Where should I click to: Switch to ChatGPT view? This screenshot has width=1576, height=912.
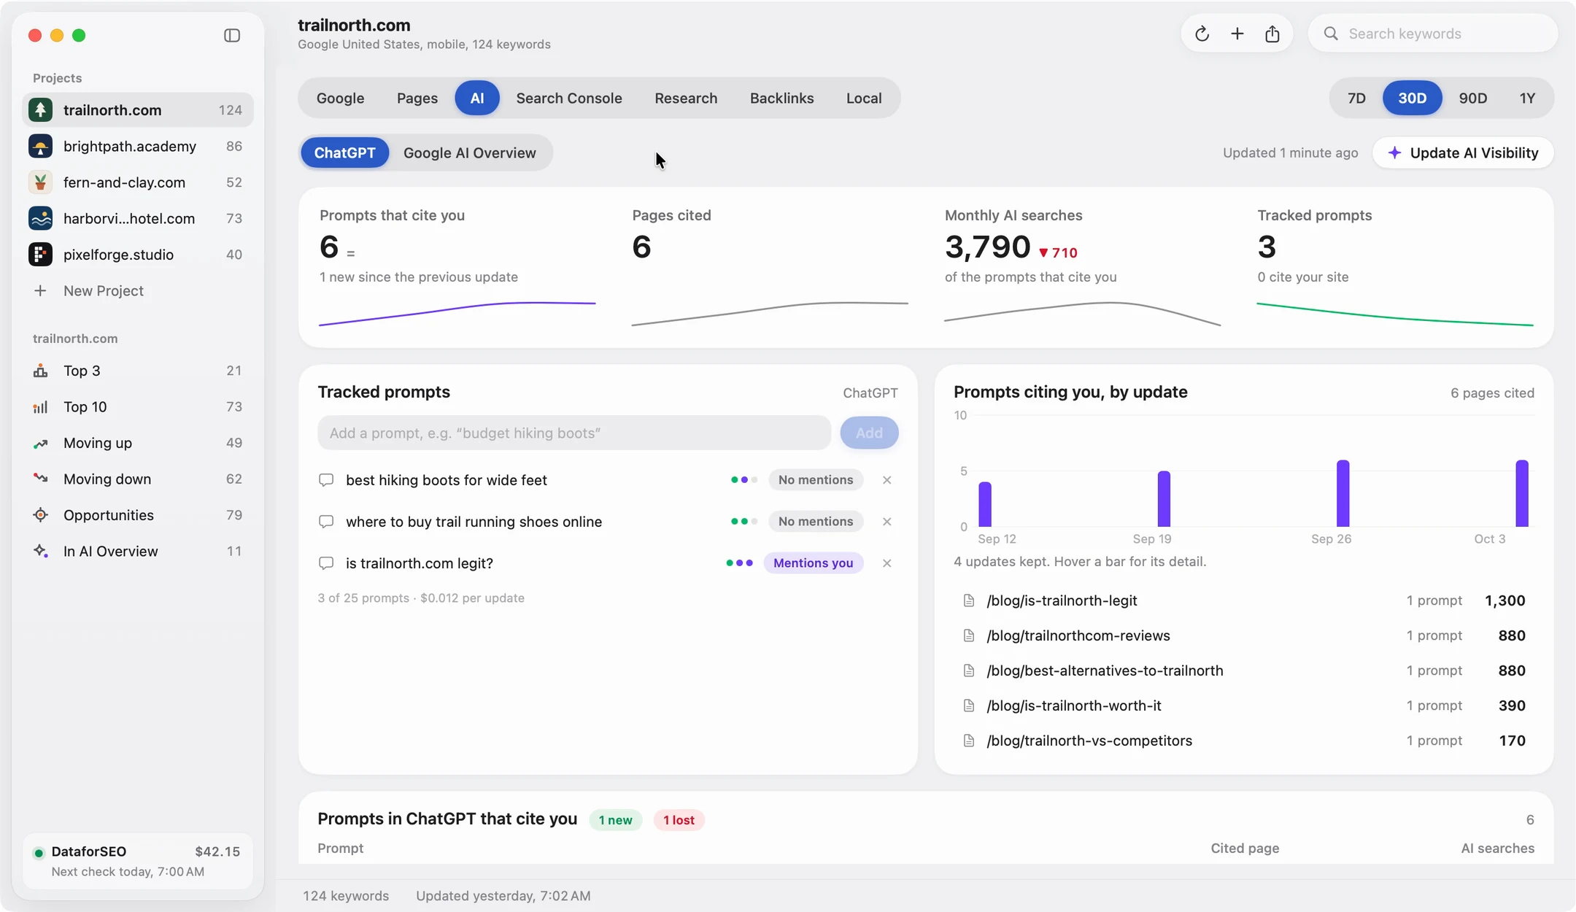tap(344, 152)
